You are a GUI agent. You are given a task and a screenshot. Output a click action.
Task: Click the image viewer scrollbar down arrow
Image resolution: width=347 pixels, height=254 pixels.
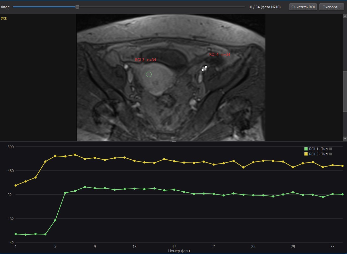345,138
